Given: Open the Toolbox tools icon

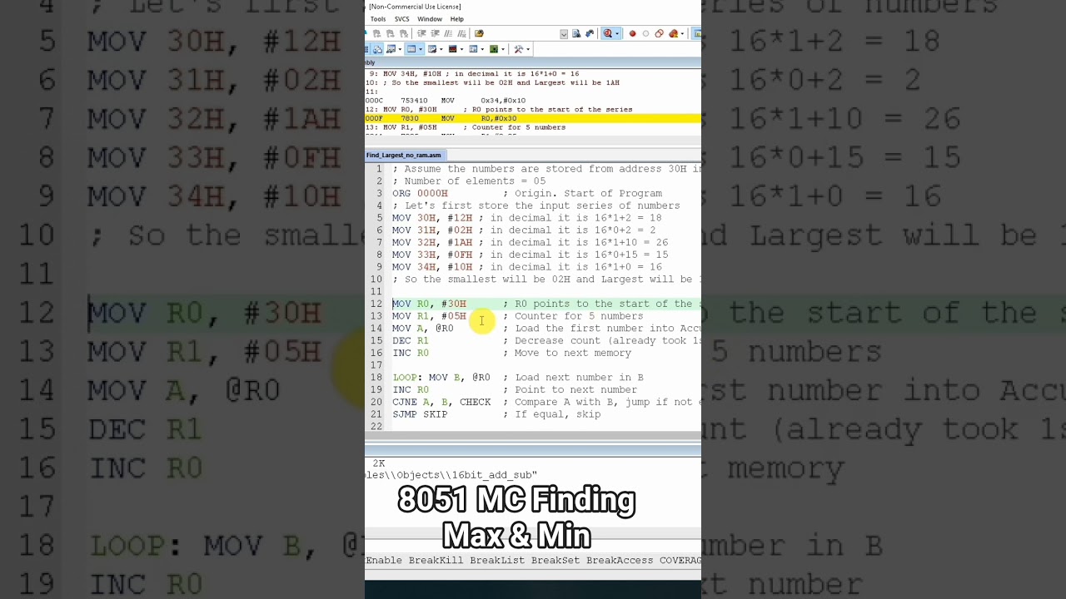Looking at the screenshot, I should tap(519, 49).
